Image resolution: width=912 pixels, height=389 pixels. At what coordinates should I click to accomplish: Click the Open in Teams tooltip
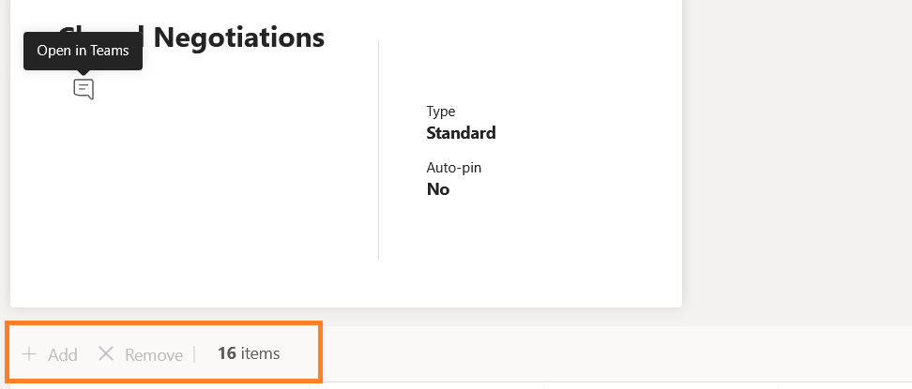(x=83, y=52)
